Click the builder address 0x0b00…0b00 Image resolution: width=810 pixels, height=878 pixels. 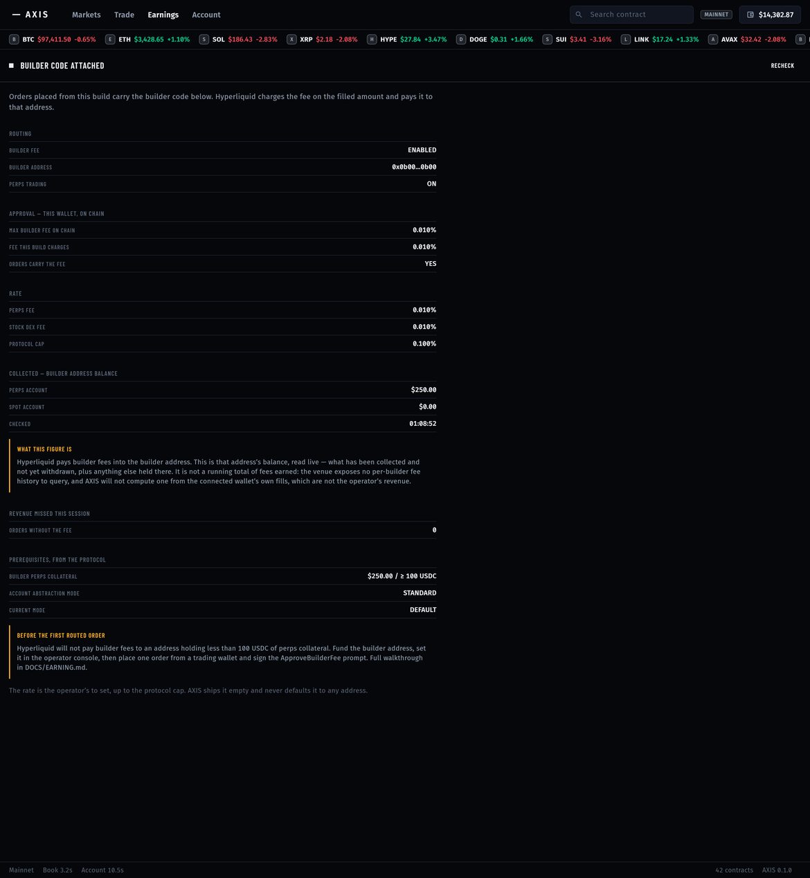pos(414,167)
